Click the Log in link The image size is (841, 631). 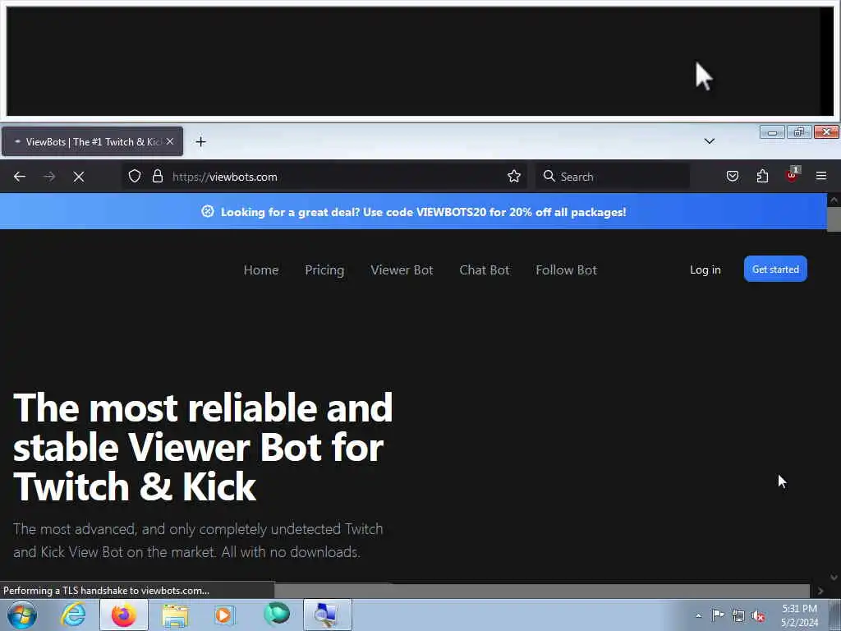pos(705,269)
